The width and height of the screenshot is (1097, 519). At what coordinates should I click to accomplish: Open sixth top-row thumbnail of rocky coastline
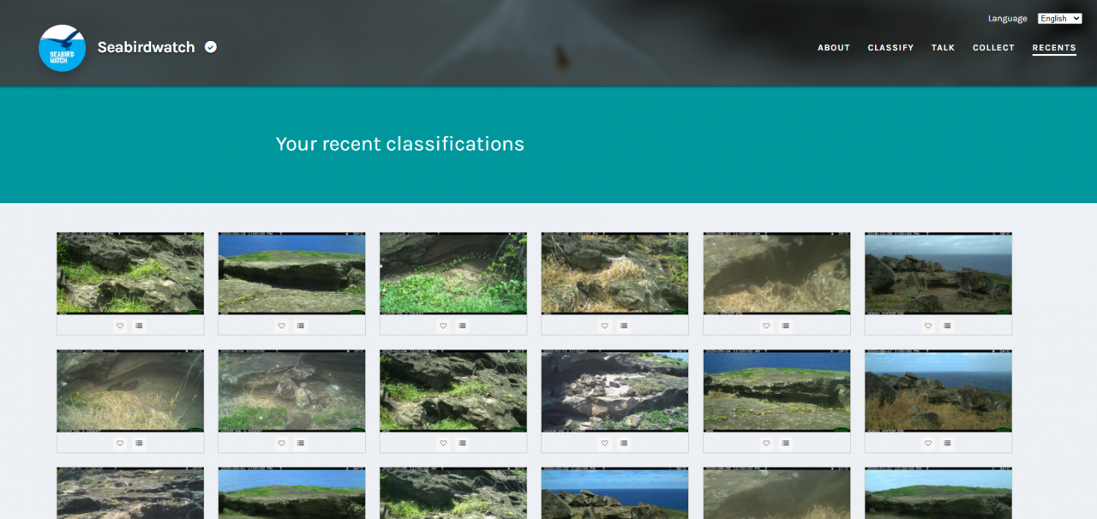coord(938,273)
